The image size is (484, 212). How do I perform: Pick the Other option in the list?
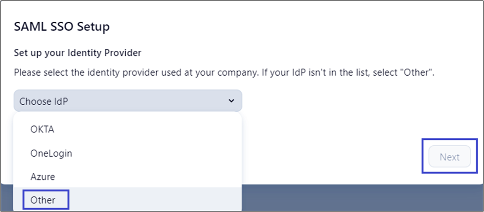43,200
